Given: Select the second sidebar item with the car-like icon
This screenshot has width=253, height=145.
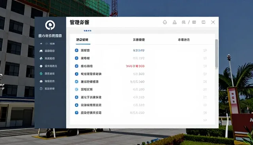Looking at the screenshot, I should coord(47,51).
